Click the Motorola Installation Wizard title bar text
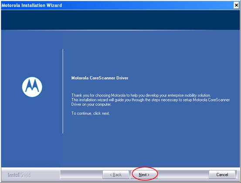Image resolution: width=241 pixels, height=183 pixels. 32,5
